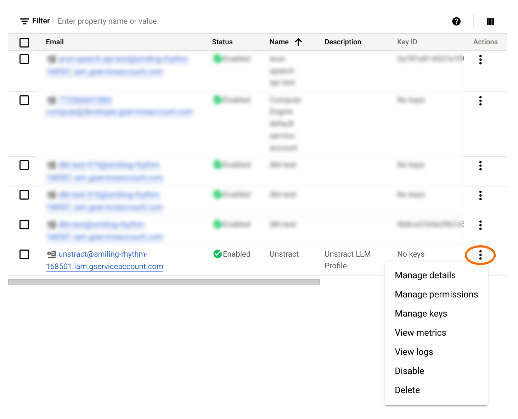The image size is (518, 419).
Task: Click the 'Unstract' name cell
Action: coord(284,254)
